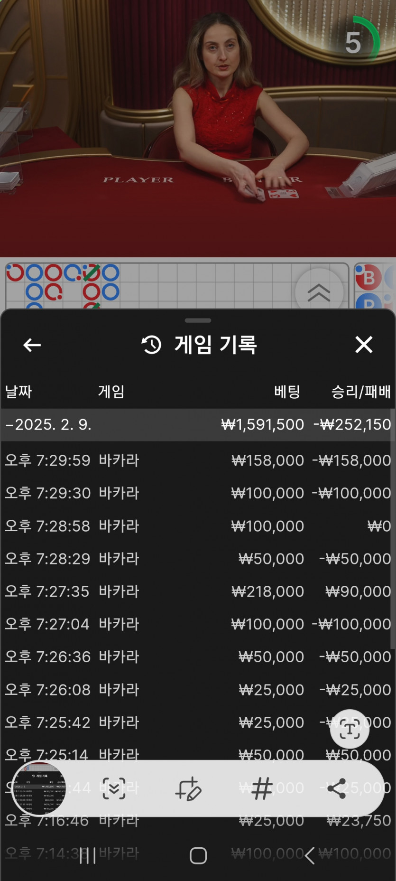The image size is (396, 881).
Task: Tap the history clock icon beside 게임 기록
Action: pyautogui.click(x=152, y=345)
